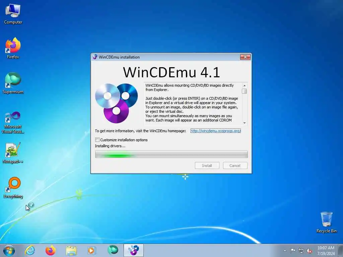Open Supermium from the taskbar
343x257 pixels.
[x=113, y=250]
